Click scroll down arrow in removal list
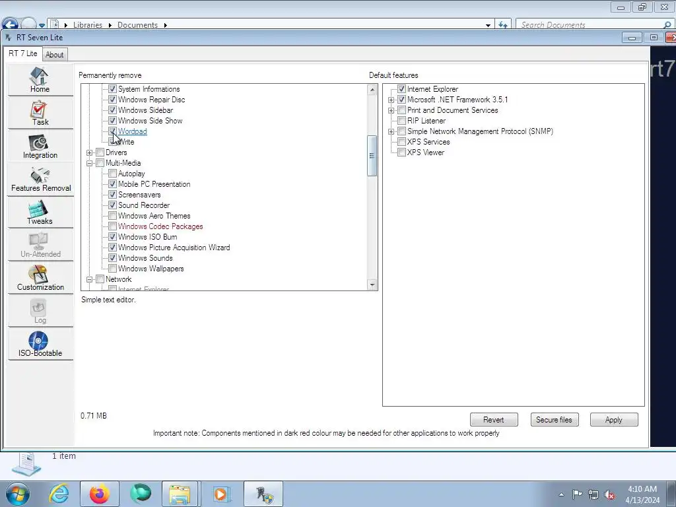Viewport: 676px width, 507px height. (x=372, y=285)
